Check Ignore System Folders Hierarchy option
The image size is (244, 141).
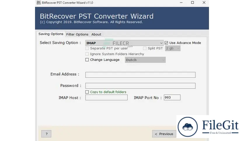[87, 54]
